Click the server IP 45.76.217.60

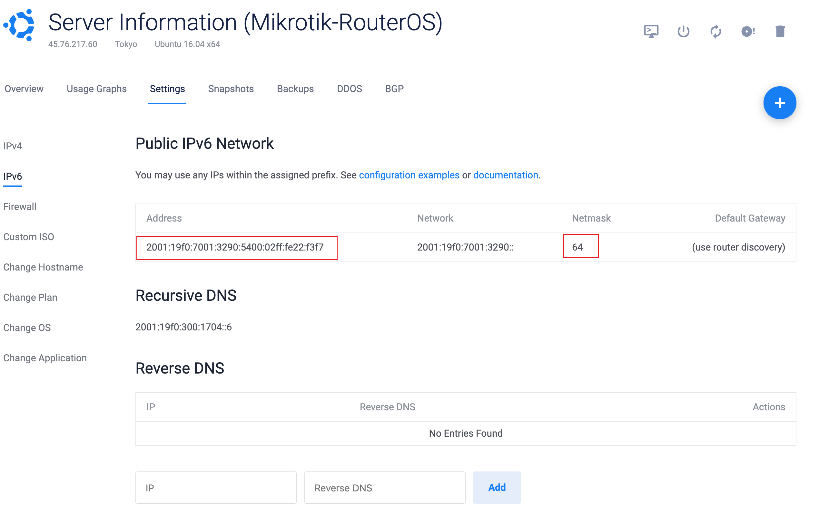tap(73, 44)
